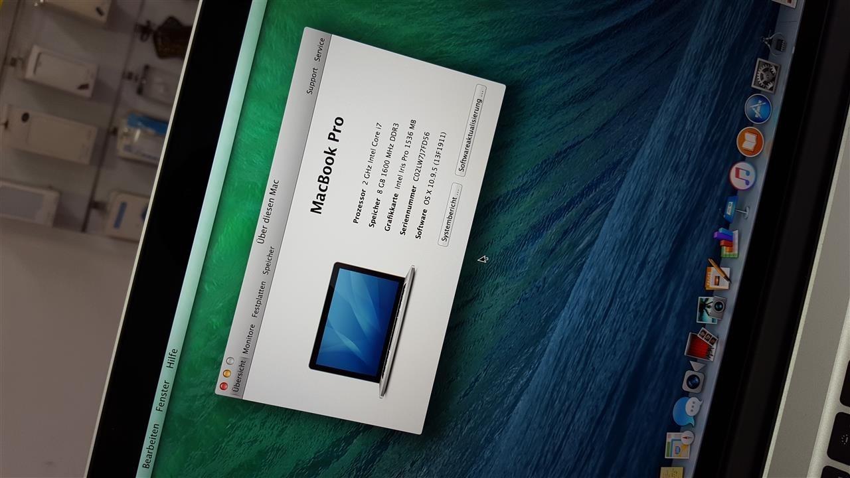Open the App Store Dock icon

pos(758,108)
